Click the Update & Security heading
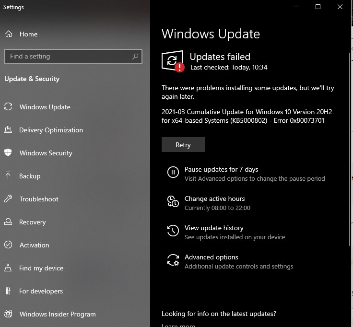 click(32, 79)
